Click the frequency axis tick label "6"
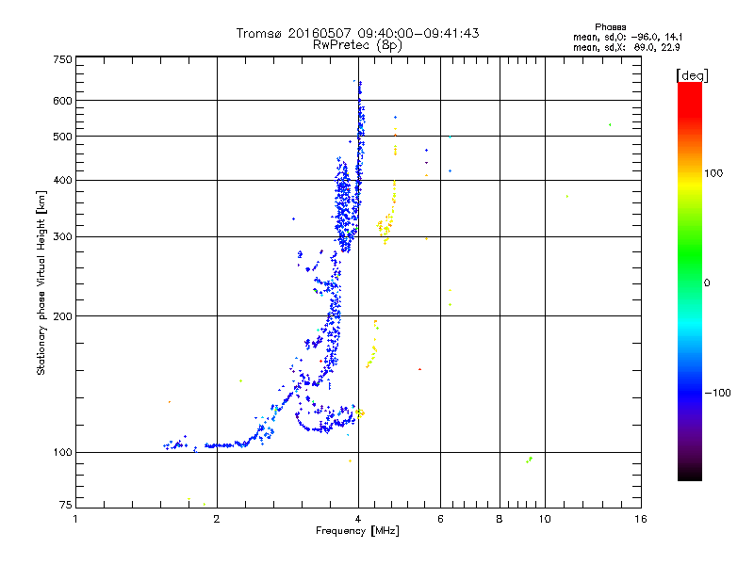This screenshot has height=565, width=754. click(x=440, y=519)
